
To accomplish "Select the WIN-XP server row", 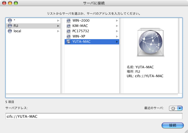I will 92,36.
